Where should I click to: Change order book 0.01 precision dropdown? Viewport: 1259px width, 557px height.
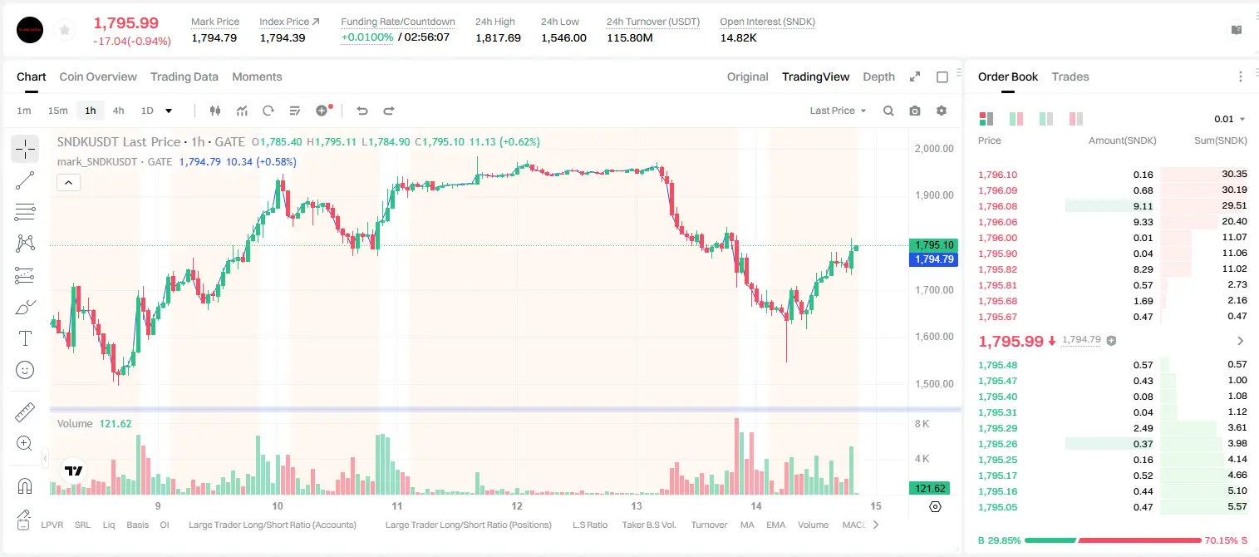pyautogui.click(x=1230, y=119)
